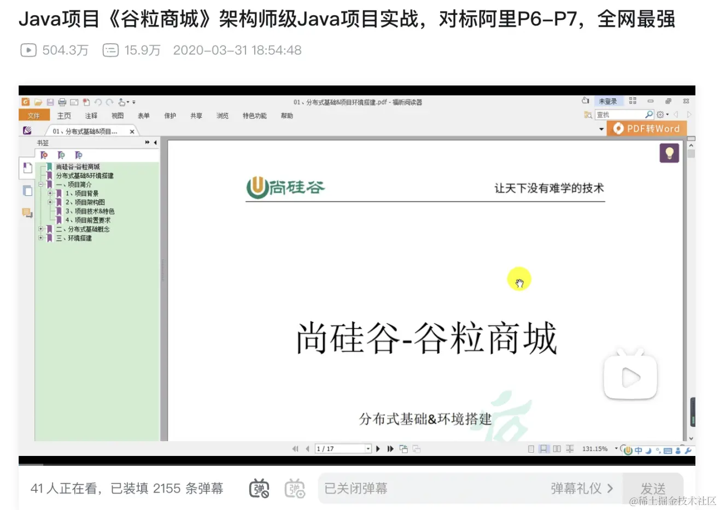Collapse the 一、项目简介 bookmark node

tap(41, 185)
